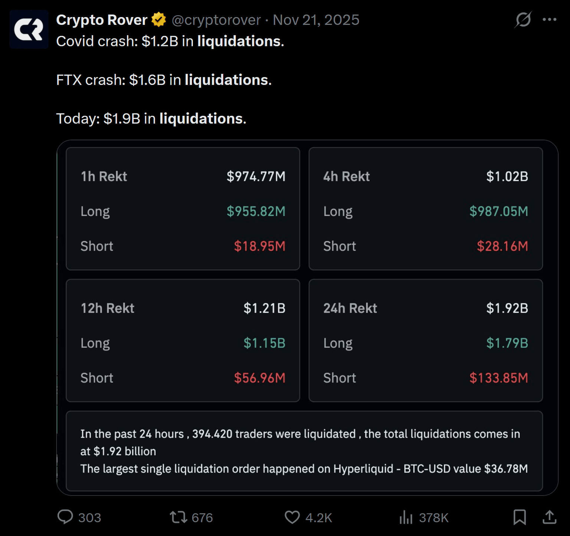Open the three-dot more options menu
The height and width of the screenshot is (536, 570).
coord(549,20)
